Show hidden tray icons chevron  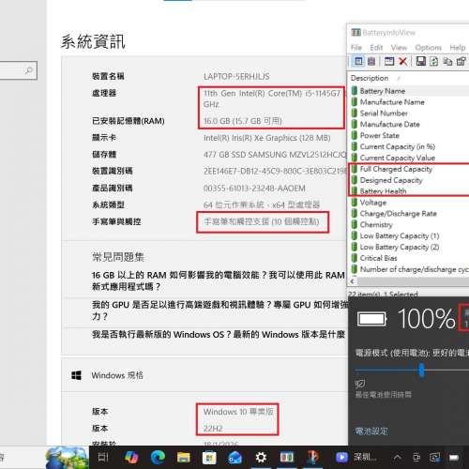tap(398, 458)
